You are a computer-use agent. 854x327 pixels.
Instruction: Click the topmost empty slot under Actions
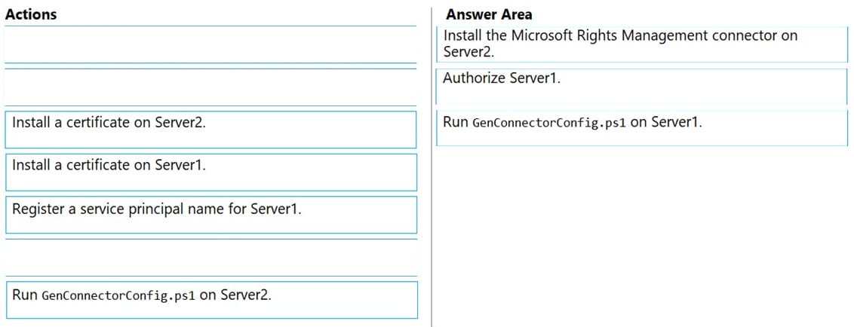click(210, 44)
